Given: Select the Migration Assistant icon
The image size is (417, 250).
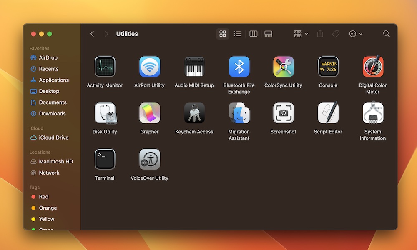Looking at the screenshot, I should (239, 113).
